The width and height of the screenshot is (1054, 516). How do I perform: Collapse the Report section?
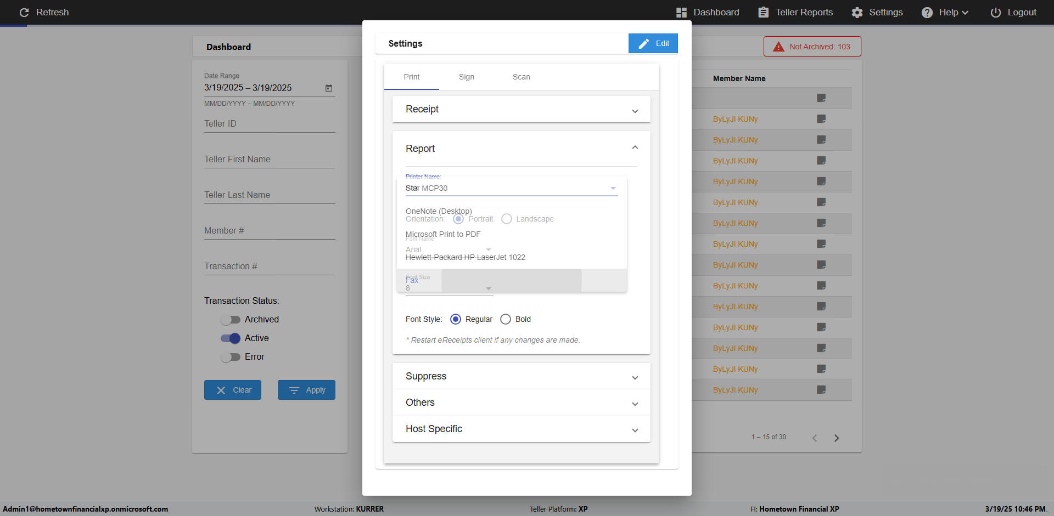click(522, 149)
